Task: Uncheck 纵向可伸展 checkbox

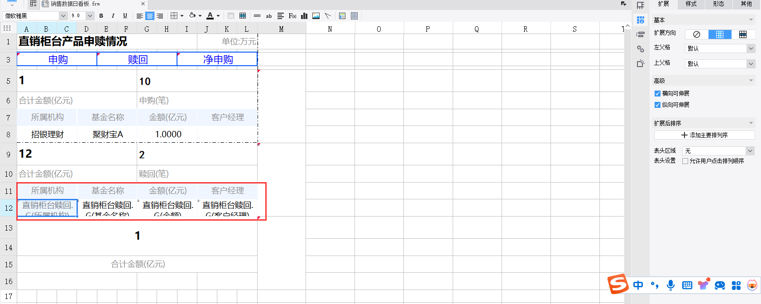Action: click(657, 105)
